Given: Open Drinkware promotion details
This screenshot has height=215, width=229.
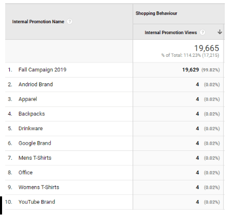Looking at the screenshot, I should pyautogui.click(x=31, y=129).
